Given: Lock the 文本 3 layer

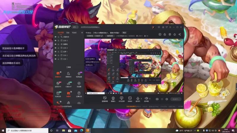Looking at the screenshot, I should [x=58, y=40].
